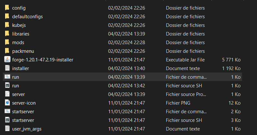Click the installer text document icon
The height and width of the screenshot is (135, 257).
[x=7, y=68]
